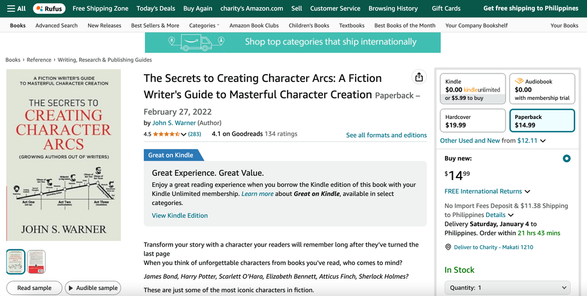Select the Buy new radio button
The width and height of the screenshot is (587, 296).
pyautogui.click(x=567, y=158)
